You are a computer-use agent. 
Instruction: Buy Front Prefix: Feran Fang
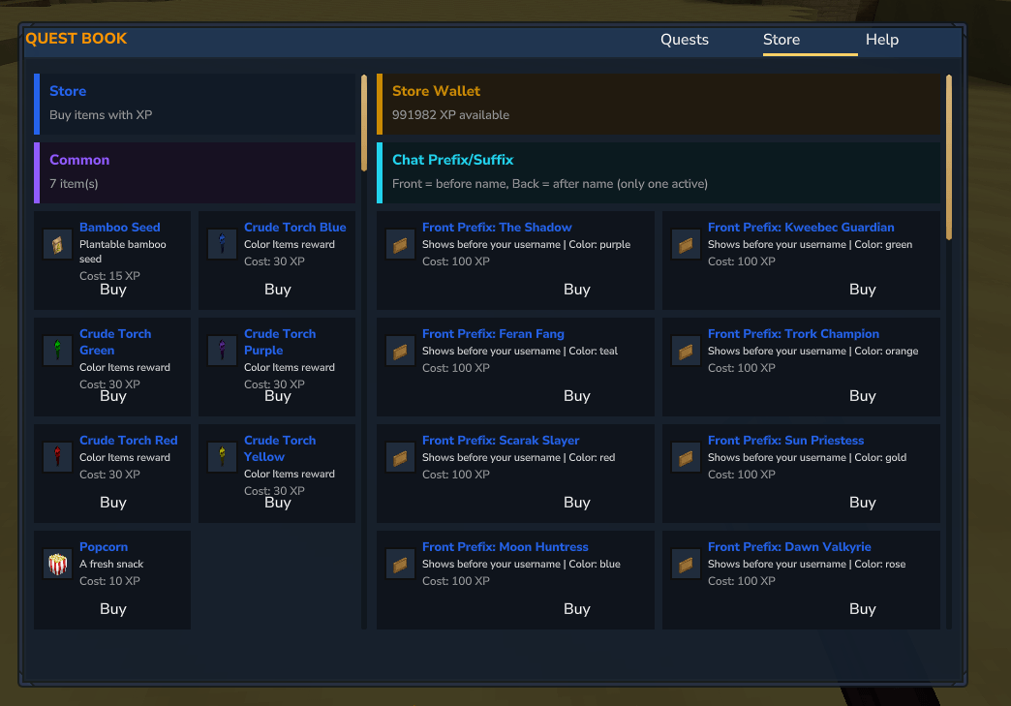[x=576, y=396]
